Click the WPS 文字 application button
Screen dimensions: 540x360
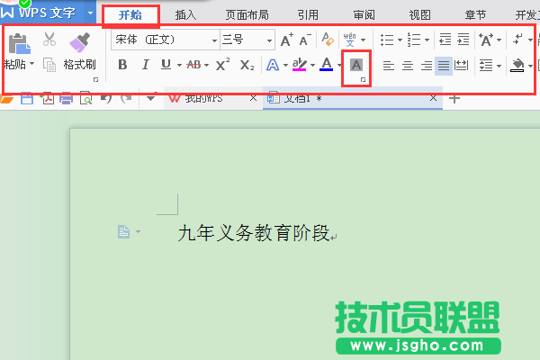40,13
